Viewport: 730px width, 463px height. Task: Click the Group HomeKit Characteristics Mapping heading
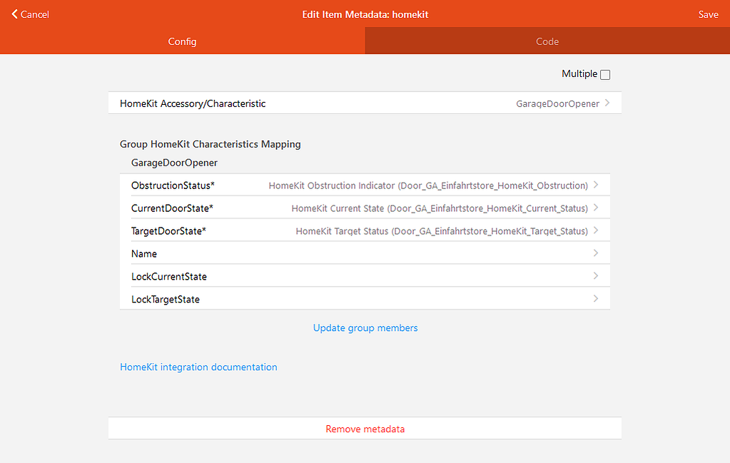pos(211,144)
